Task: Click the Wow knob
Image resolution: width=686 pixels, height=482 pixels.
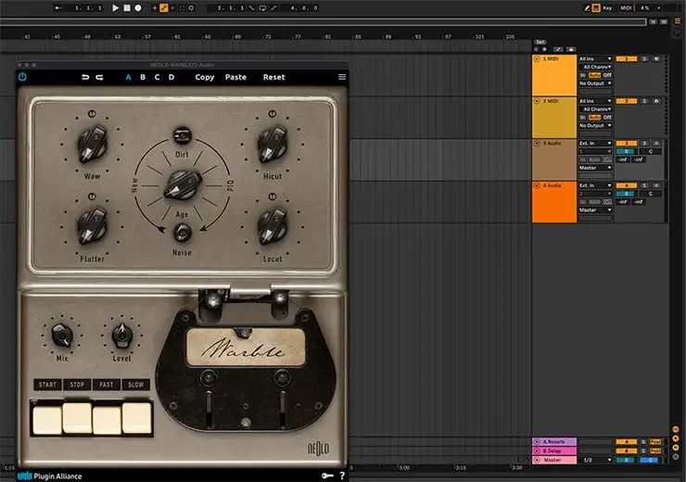Action: 93,145
